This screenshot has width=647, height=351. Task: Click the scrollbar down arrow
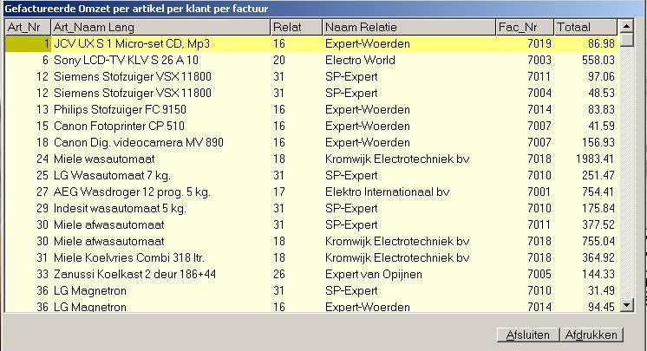click(x=626, y=305)
